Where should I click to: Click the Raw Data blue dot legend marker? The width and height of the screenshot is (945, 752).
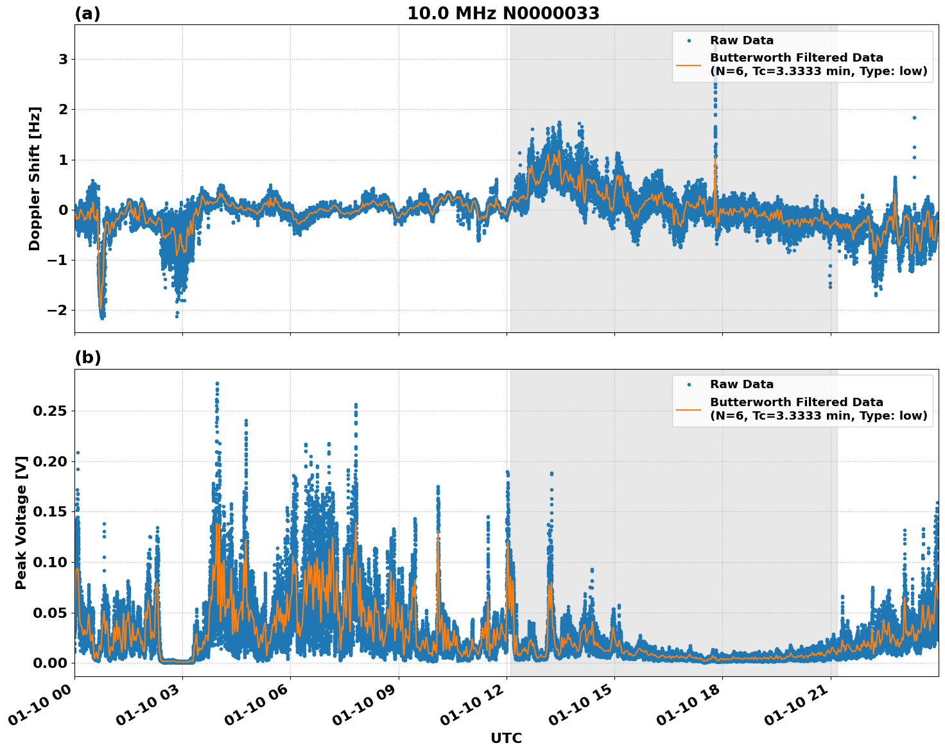pos(689,39)
